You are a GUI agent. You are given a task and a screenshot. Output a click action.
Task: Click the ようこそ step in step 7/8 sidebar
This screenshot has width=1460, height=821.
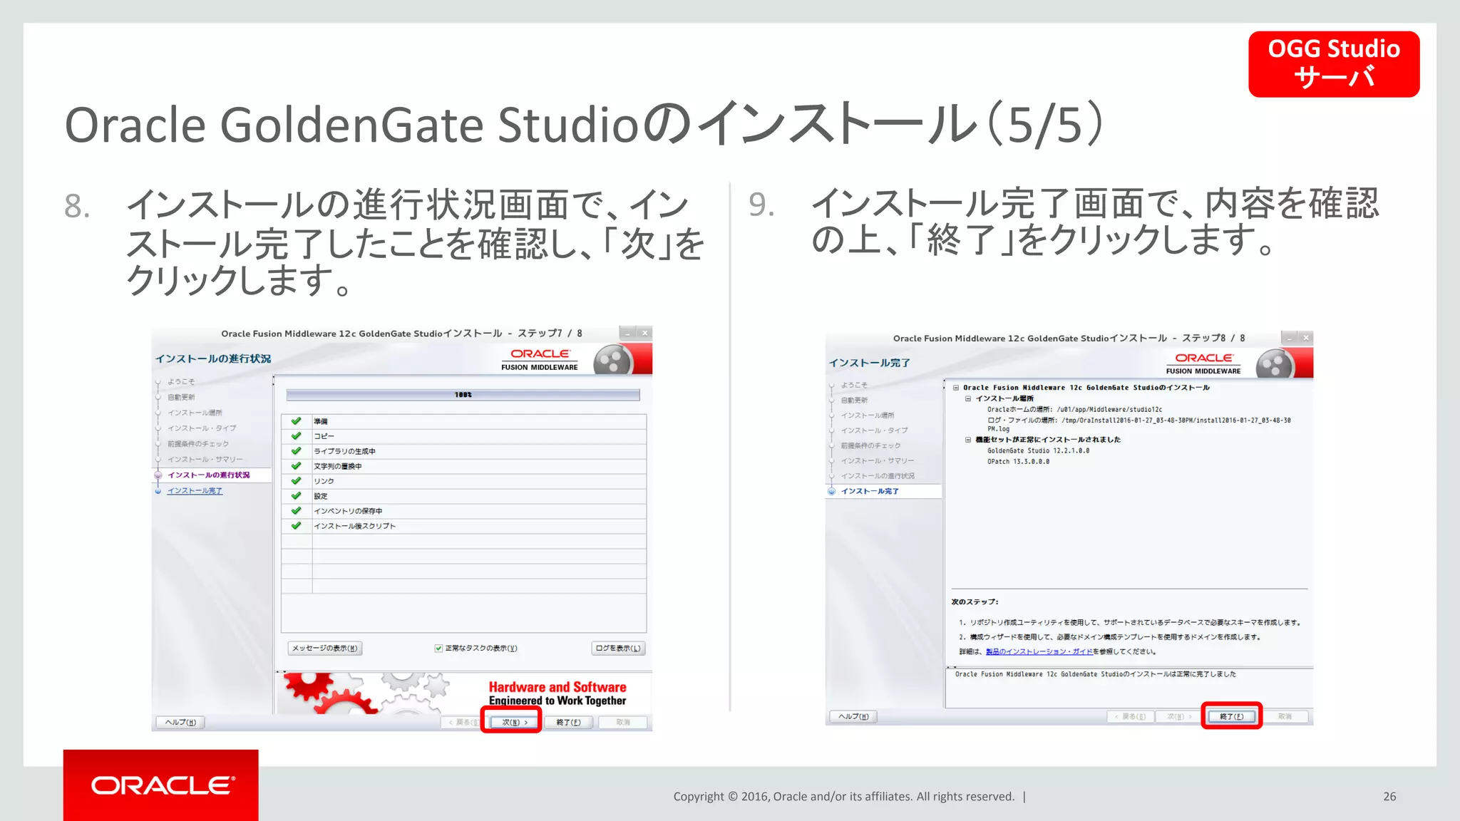pos(181,381)
